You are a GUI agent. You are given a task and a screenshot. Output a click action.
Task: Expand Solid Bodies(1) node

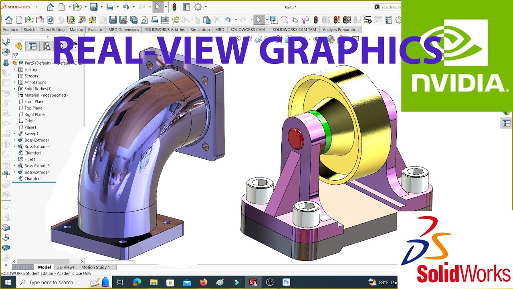pos(14,89)
